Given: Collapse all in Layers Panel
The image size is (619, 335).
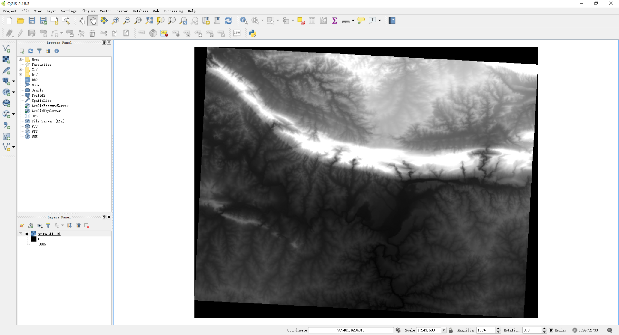Looking at the screenshot, I should (x=78, y=225).
